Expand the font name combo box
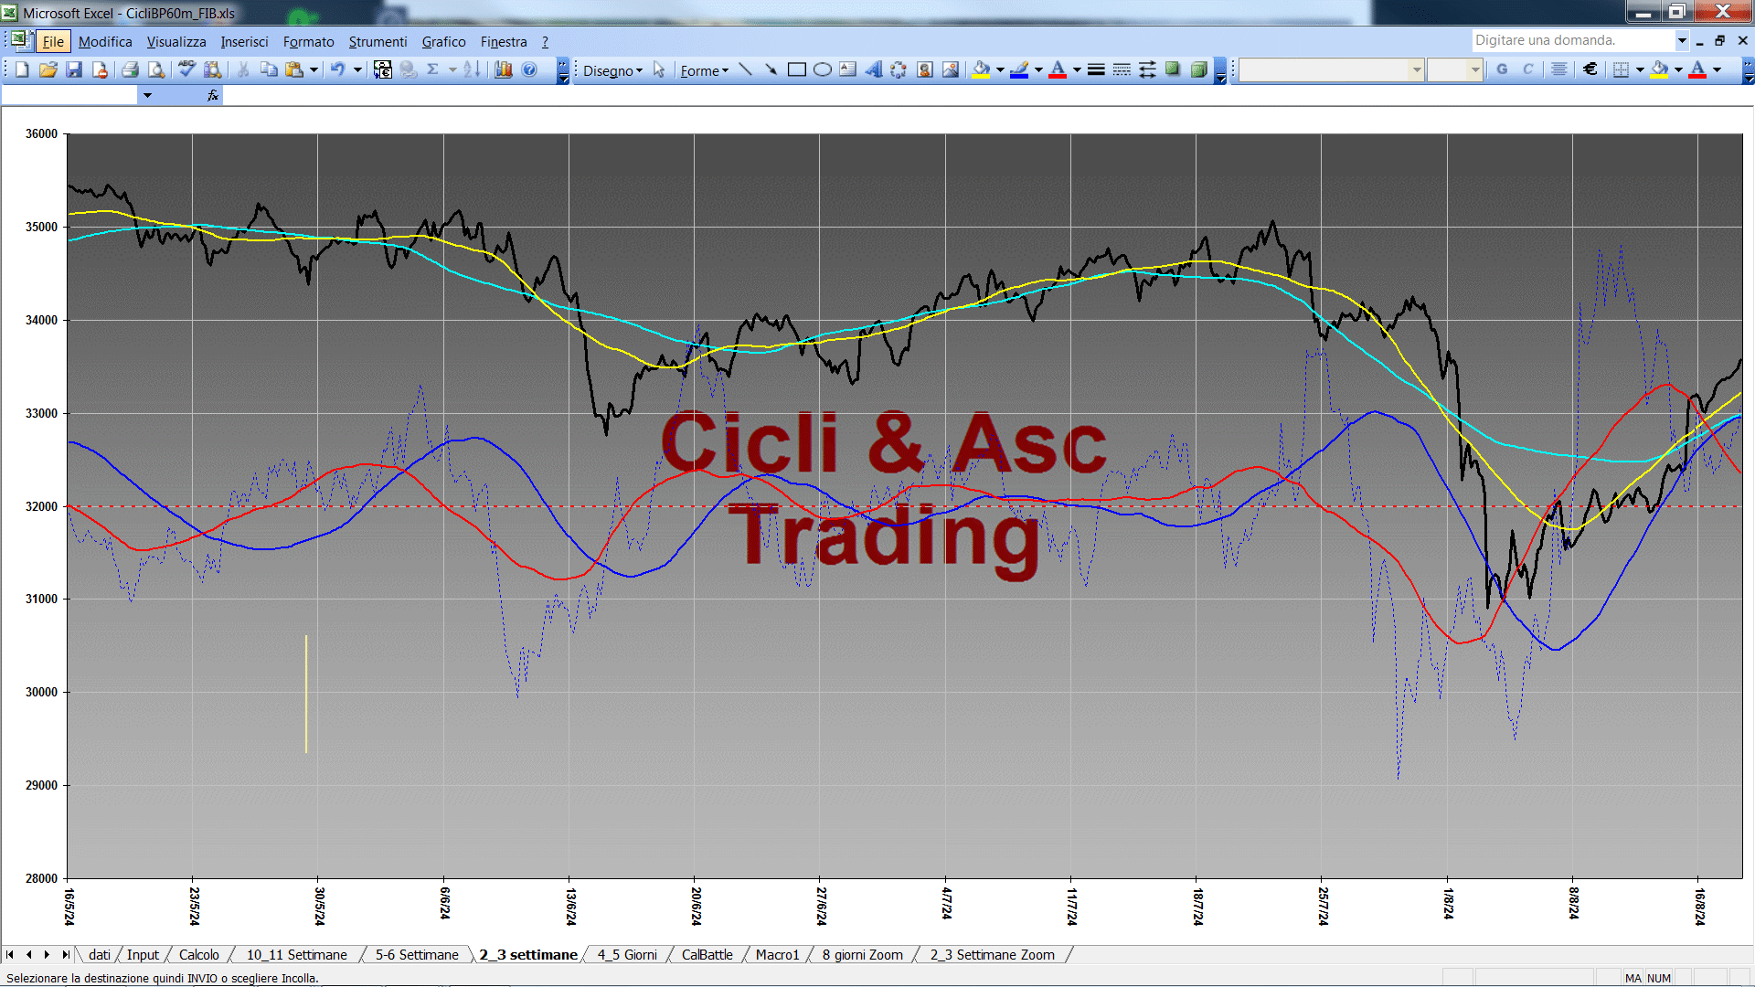This screenshot has width=1755, height=987. point(1417,69)
